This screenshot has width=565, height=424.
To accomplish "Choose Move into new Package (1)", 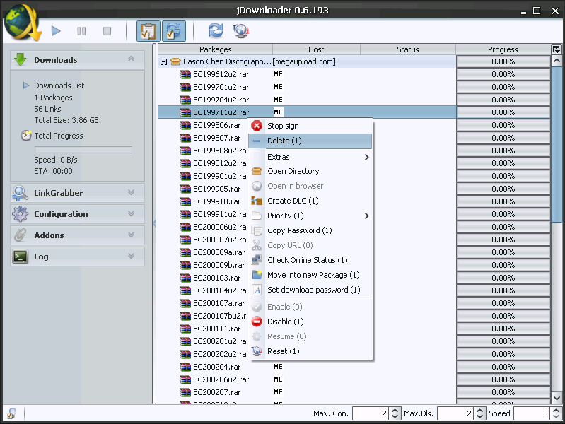I will 310,275.
